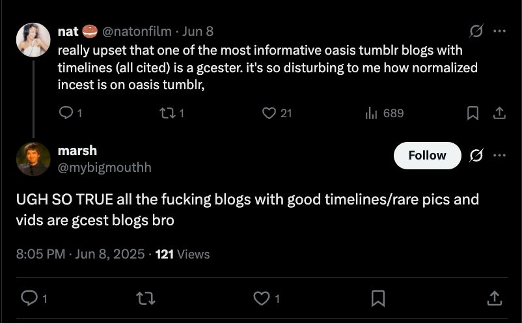The width and height of the screenshot is (522, 323).
Task: Open more options on nat's tweet
Action: click(499, 31)
